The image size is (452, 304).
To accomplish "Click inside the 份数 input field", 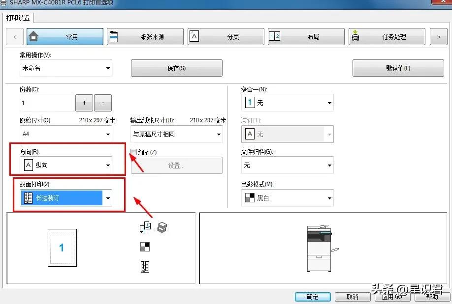I will pyautogui.click(x=47, y=103).
